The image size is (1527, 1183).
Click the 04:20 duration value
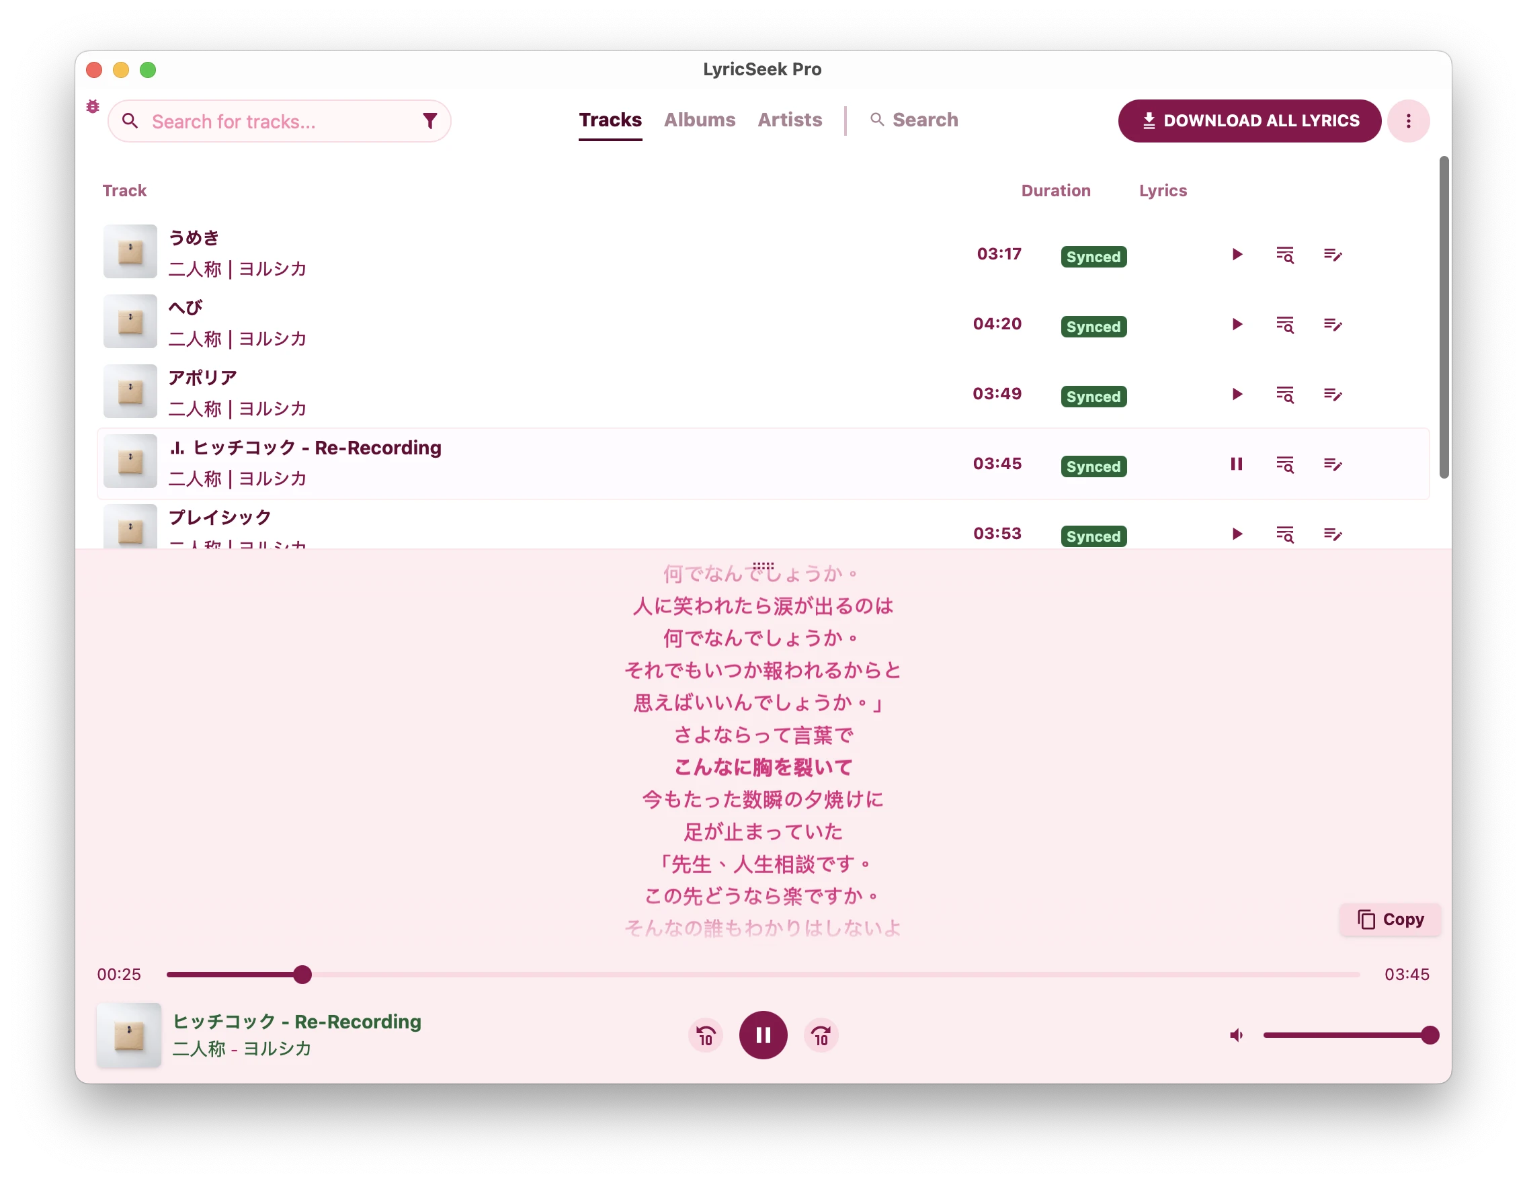pyautogui.click(x=997, y=324)
